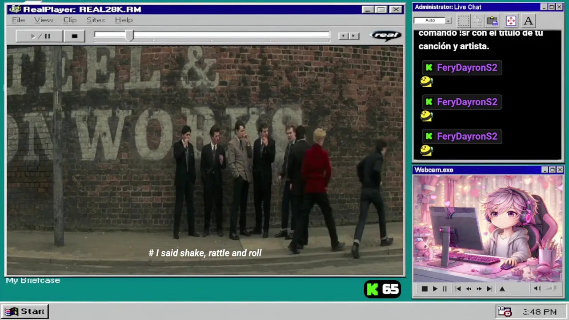Open the File menu in RealPlayer
Viewport: 569px width, 320px height.
click(18, 20)
